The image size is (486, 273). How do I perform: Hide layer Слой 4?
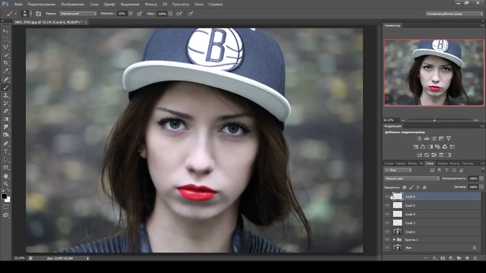(x=387, y=214)
